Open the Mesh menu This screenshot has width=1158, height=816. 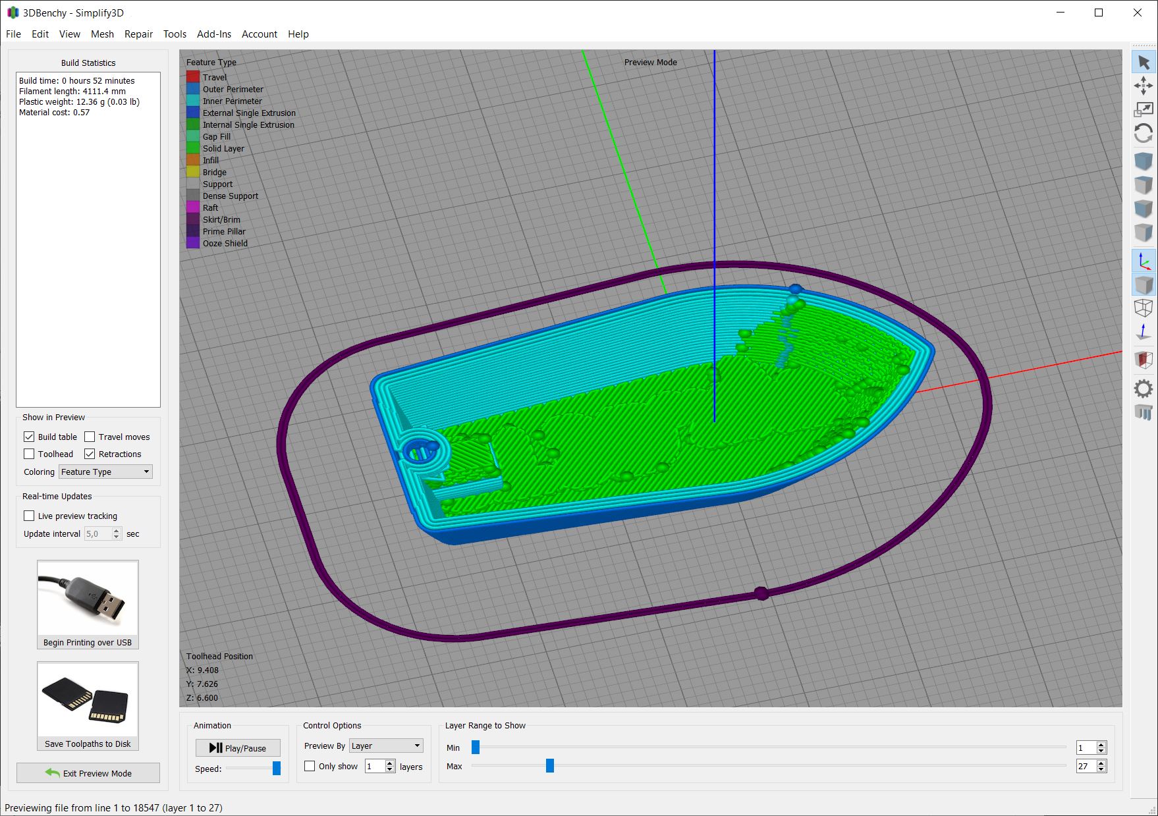click(x=102, y=34)
